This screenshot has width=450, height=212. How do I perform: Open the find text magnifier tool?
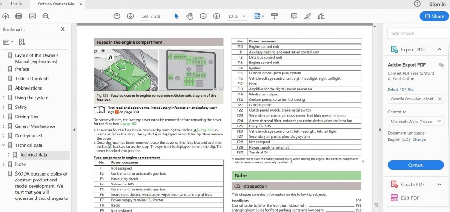pyautogui.click(x=46, y=16)
